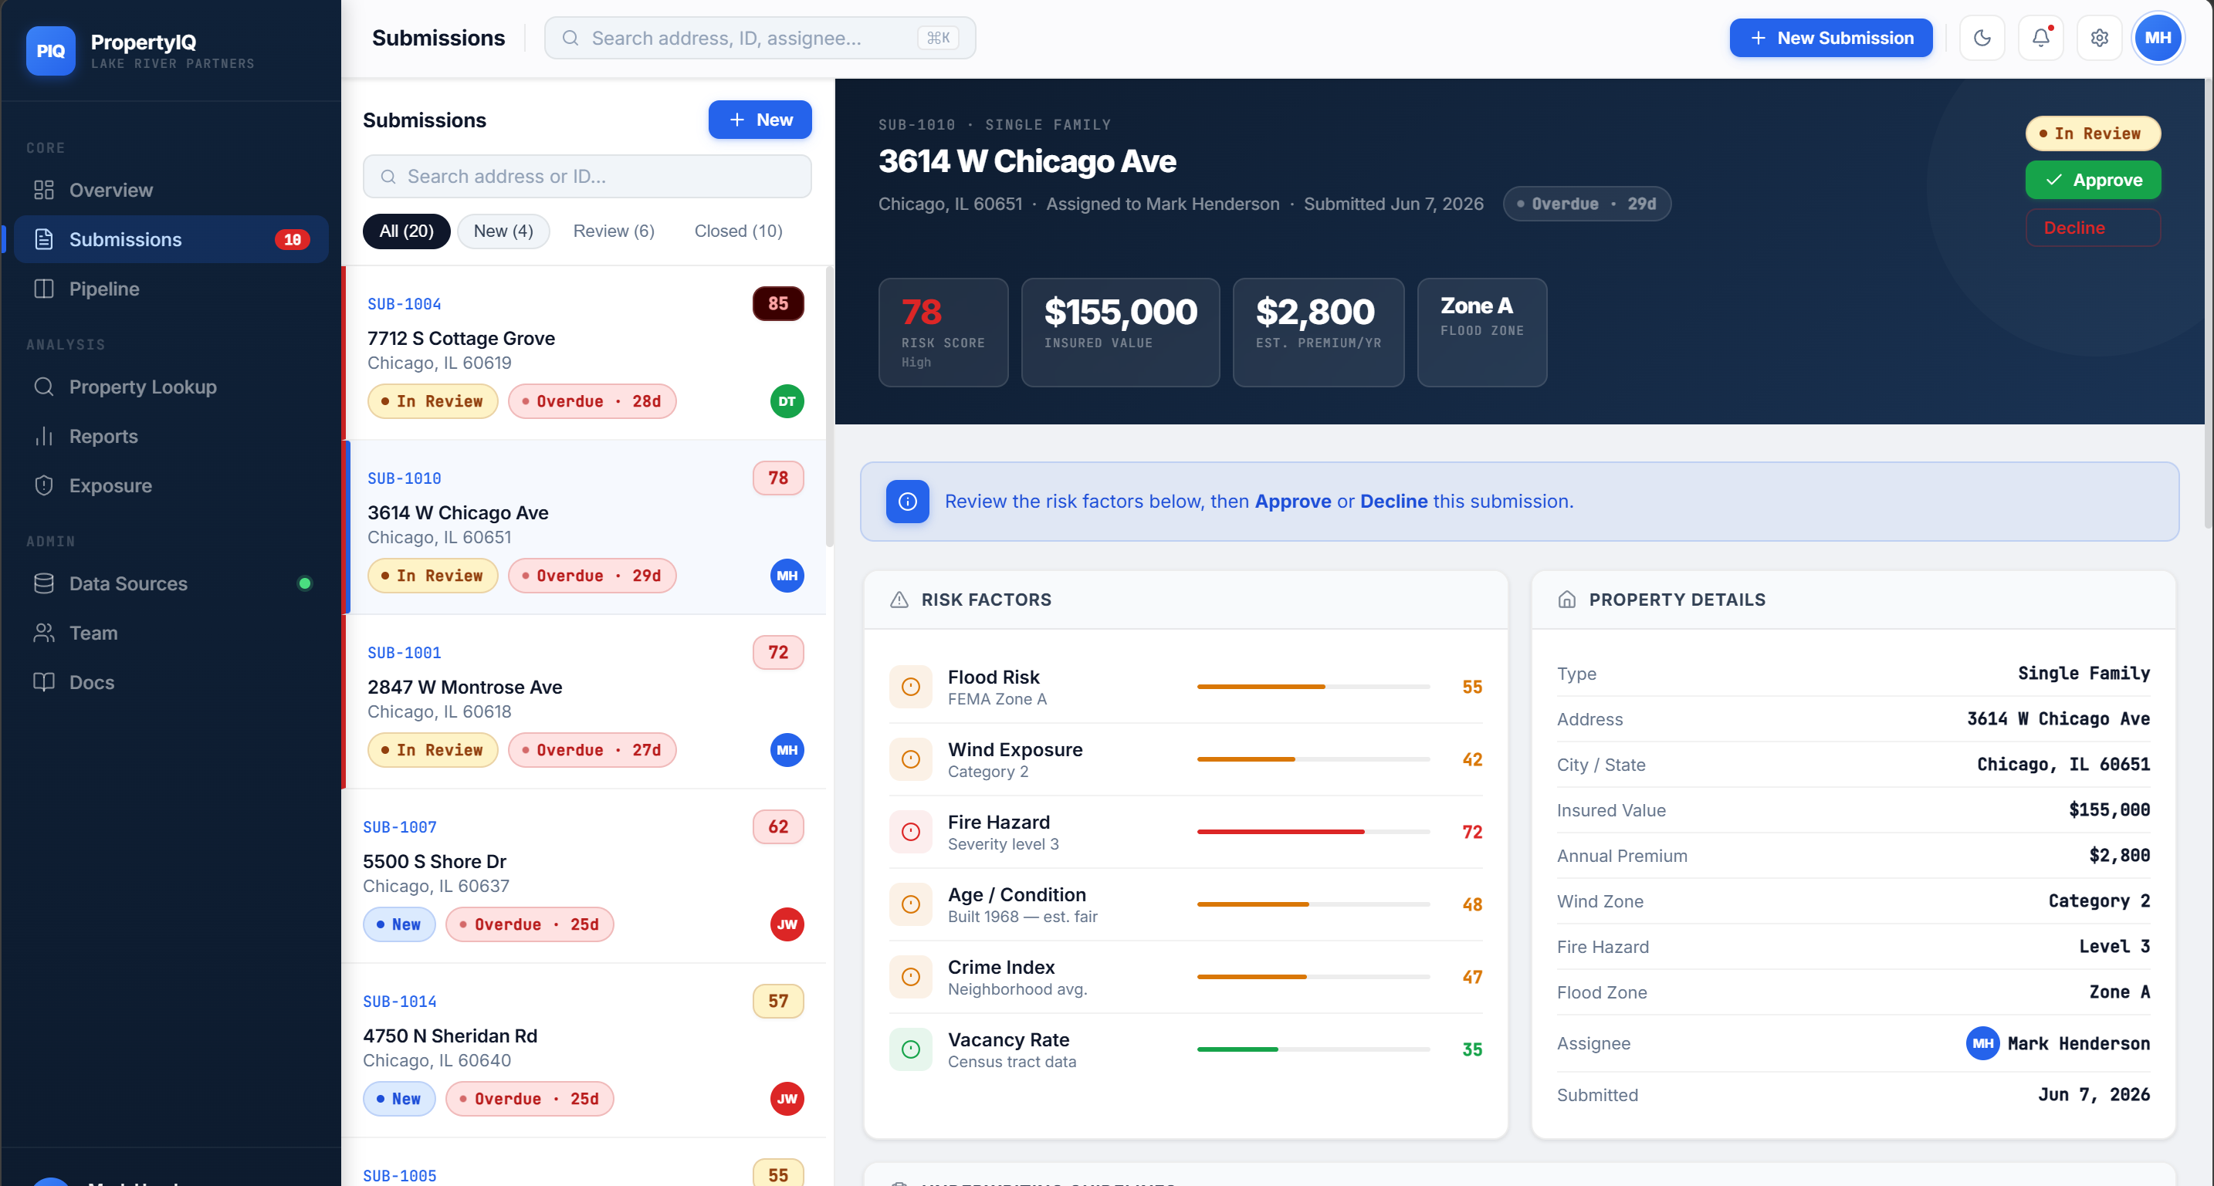Click the 78 Risk Score card

click(943, 333)
